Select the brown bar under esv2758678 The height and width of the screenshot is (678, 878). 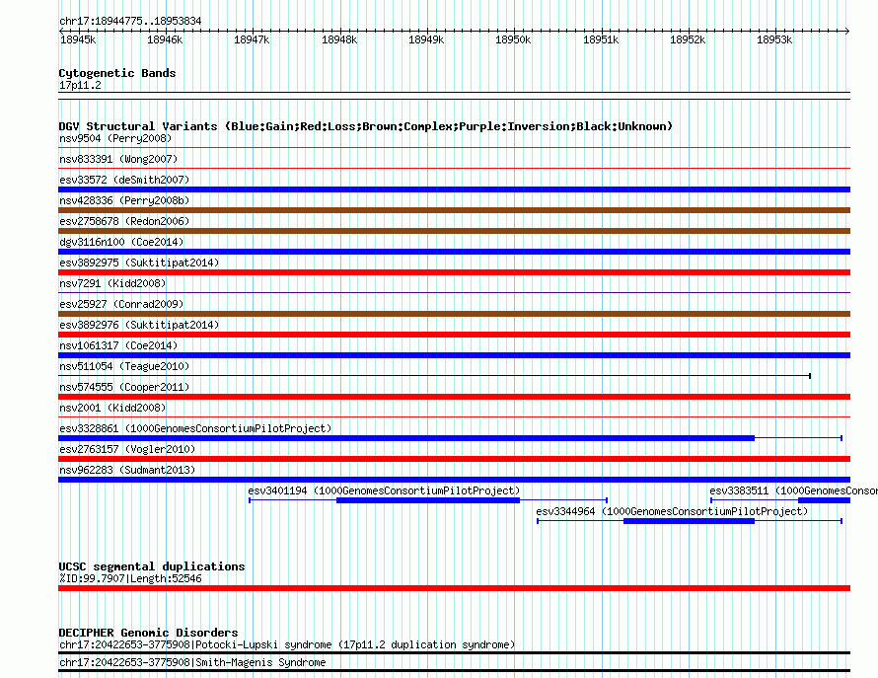[454, 231]
